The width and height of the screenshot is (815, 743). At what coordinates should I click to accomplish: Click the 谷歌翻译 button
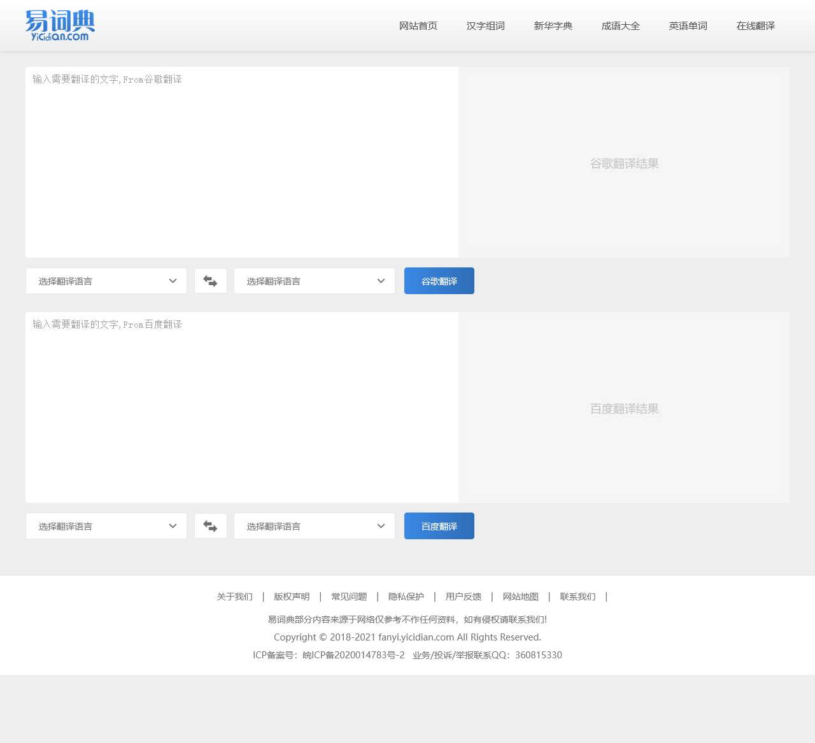[439, 281]
